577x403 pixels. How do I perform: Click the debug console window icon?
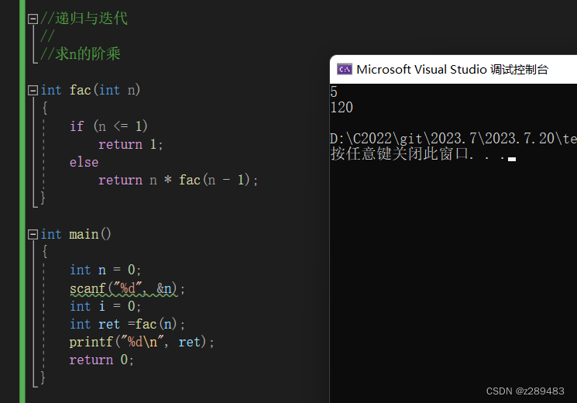point(345,69)
